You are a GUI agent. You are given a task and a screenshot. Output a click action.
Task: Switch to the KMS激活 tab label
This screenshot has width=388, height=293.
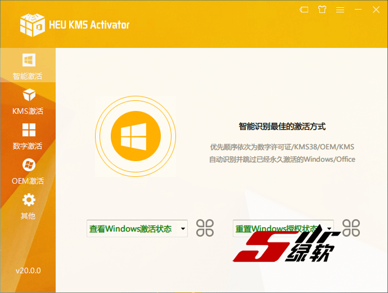(28, 111)
